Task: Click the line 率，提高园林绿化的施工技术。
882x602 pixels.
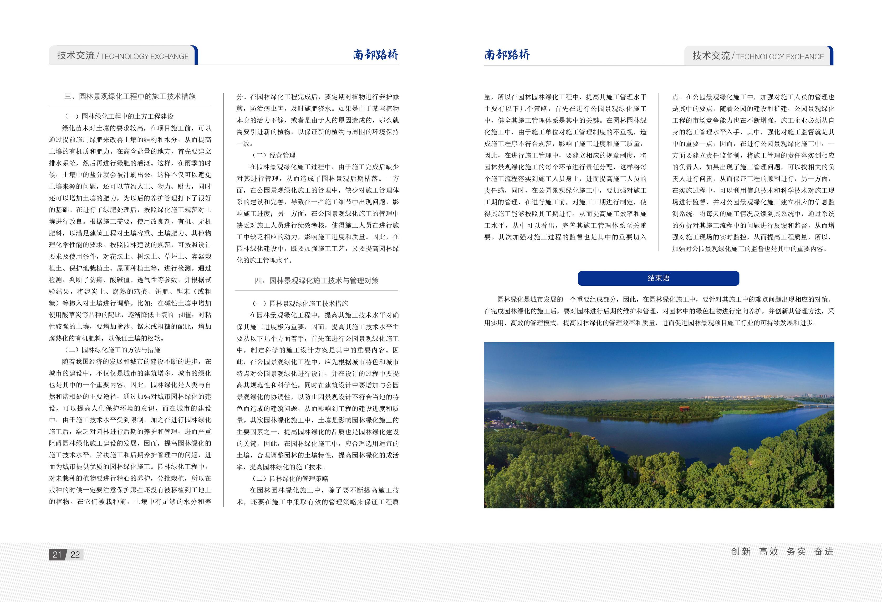Action: pos(281,467)
